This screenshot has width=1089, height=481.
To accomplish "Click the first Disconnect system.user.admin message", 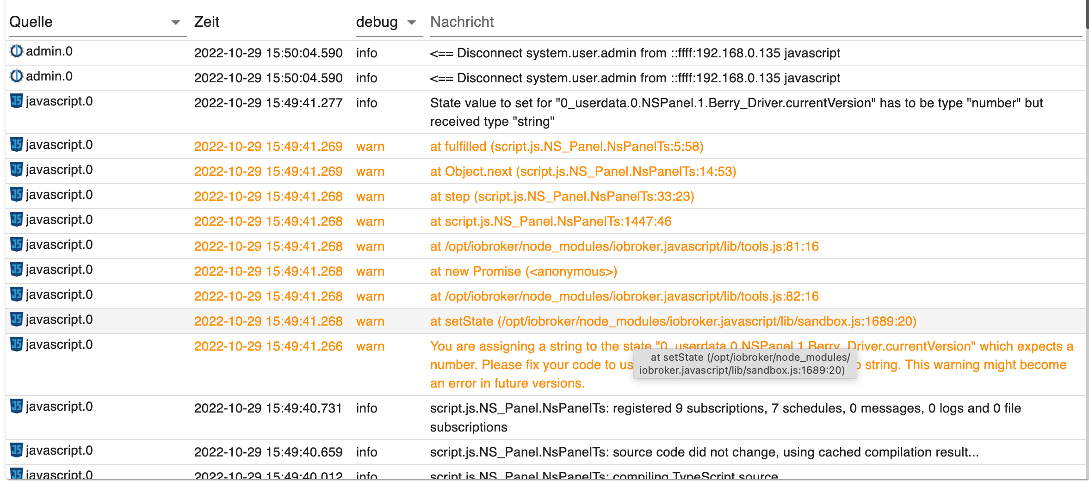I will point(635,53).
